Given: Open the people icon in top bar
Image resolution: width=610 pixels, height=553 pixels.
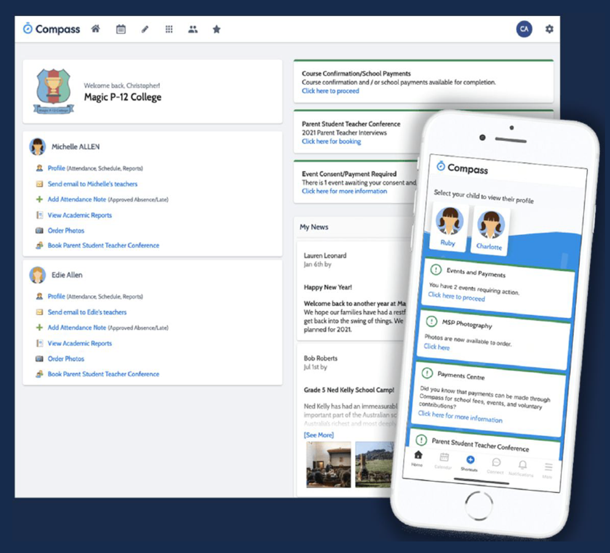Looking at the screenshot, I should 193,29.
